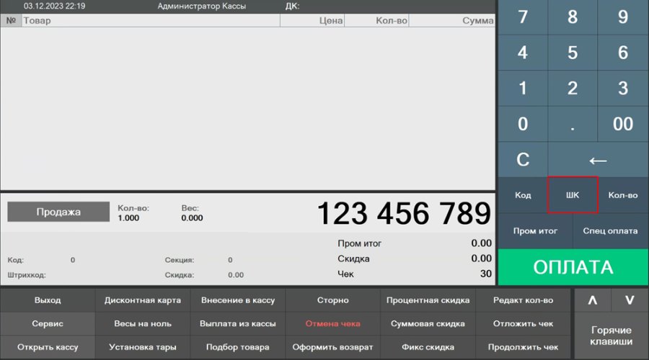Tap digit 6 on the numeric keypad
This screenshot has height=360, width=649.
(623, 53)
